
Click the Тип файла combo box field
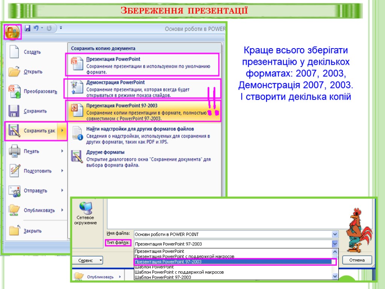click(233, 244)
